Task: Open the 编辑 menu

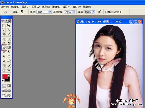Action: coord(15,7)
